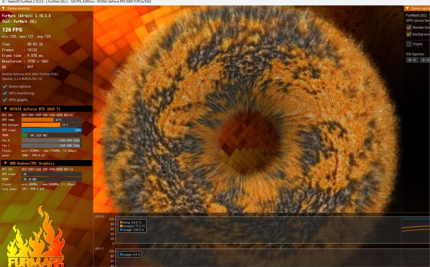Click the VRAM 10% (829 MB) bar
The image size is (430, 267).
52,135
